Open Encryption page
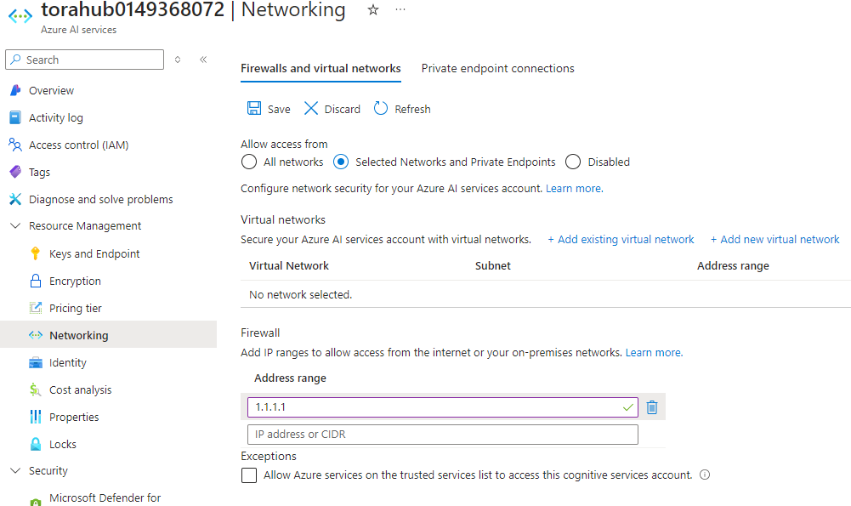 pos(75,281)
